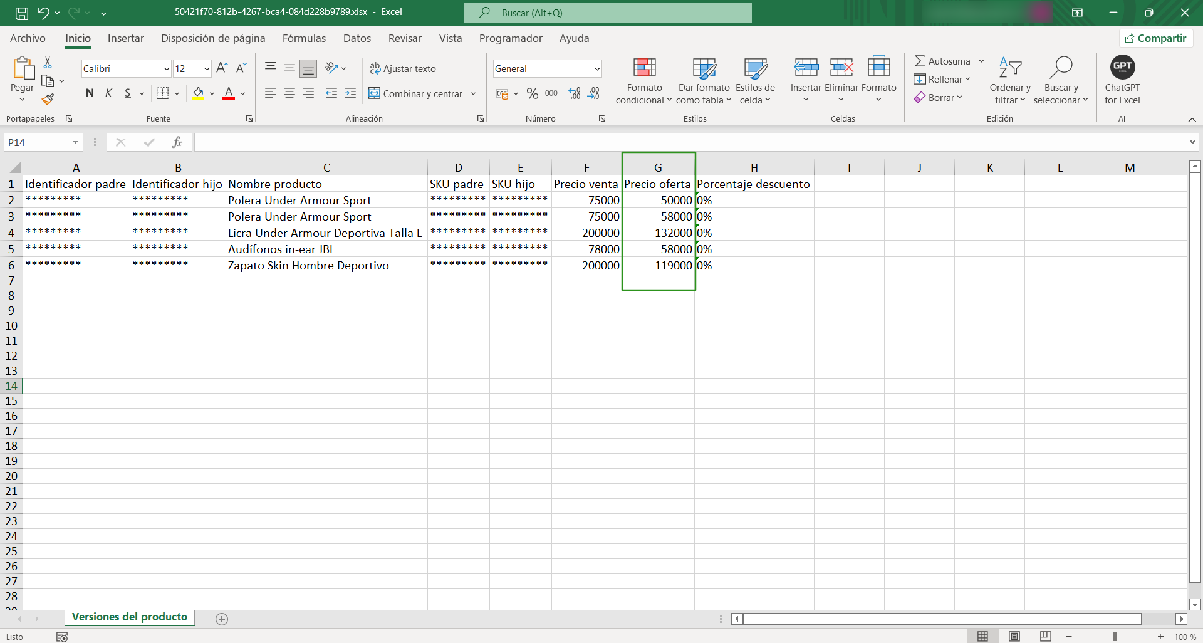1203x643 pixels.
Task: Open the font size 12 dropdown
Action: point(207,69)
